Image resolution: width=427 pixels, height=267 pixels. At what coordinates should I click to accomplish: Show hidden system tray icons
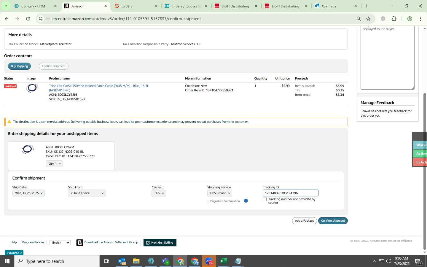click(374, 261)
